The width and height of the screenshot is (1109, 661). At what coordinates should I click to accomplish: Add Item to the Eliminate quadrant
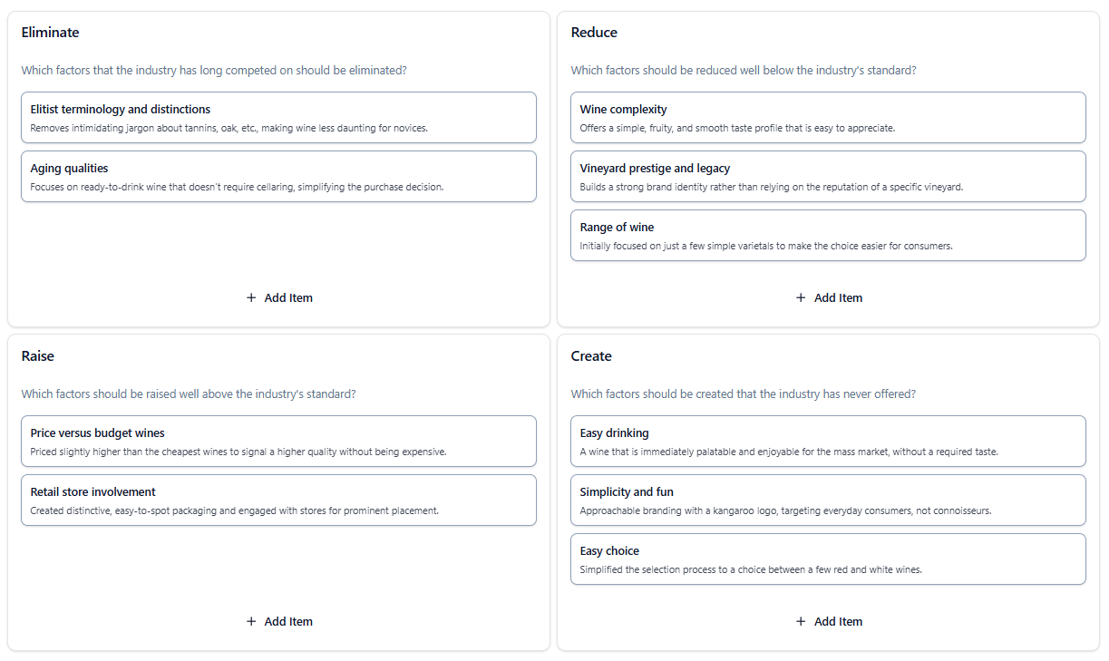click(x=279, y=297)
